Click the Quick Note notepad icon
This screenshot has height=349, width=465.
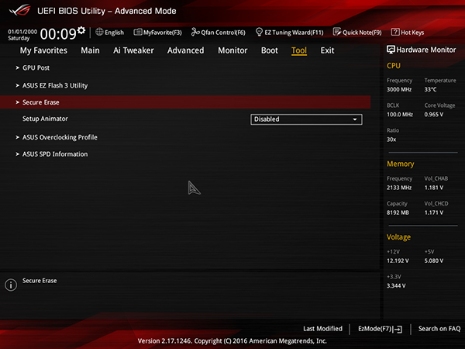[x=337, y=32]
